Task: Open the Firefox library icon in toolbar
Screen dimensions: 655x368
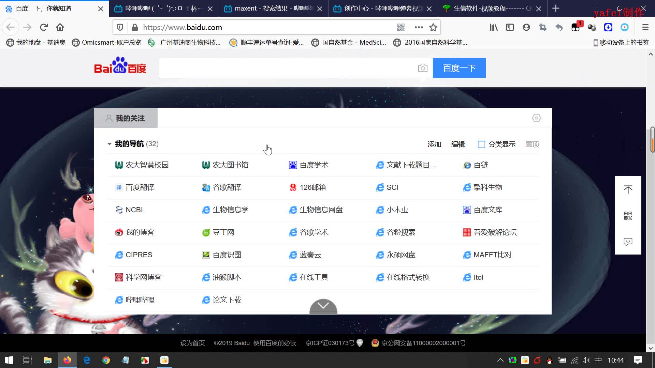Action: coord(493,27)
